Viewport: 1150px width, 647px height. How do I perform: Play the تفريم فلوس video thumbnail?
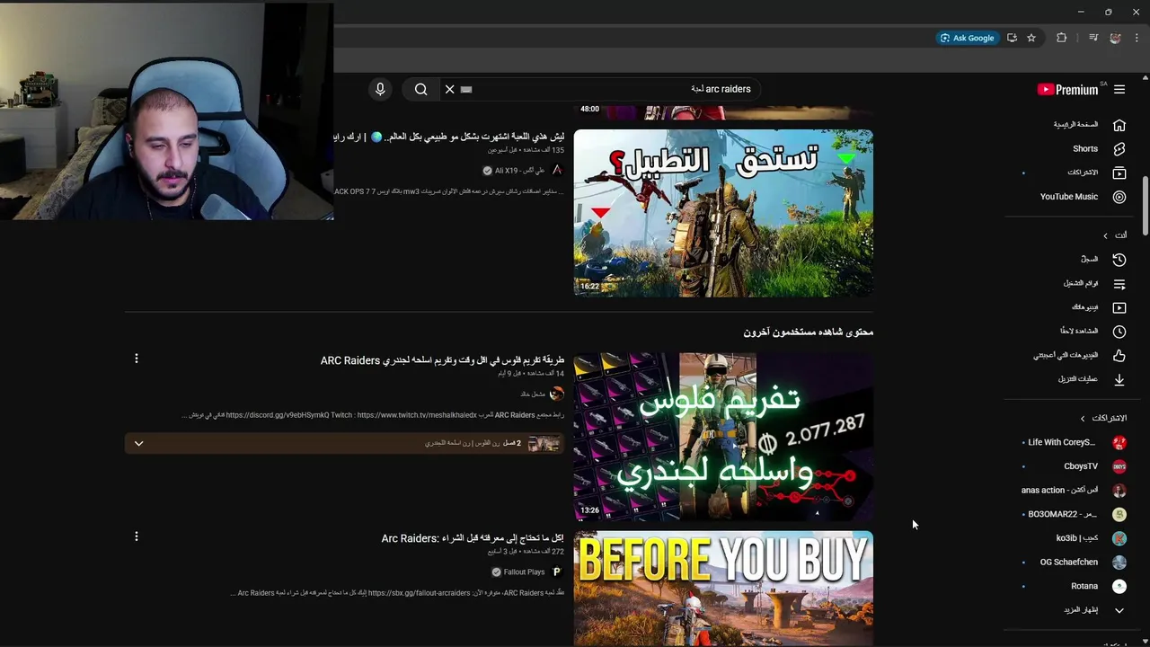pos(723,436)
